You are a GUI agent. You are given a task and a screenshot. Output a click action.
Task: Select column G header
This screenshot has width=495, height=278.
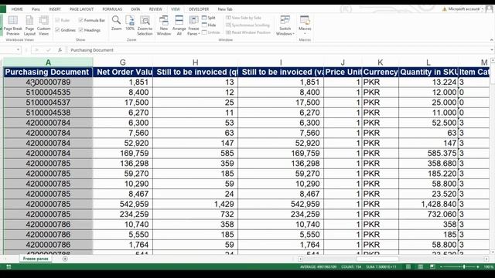pos(122,63)
